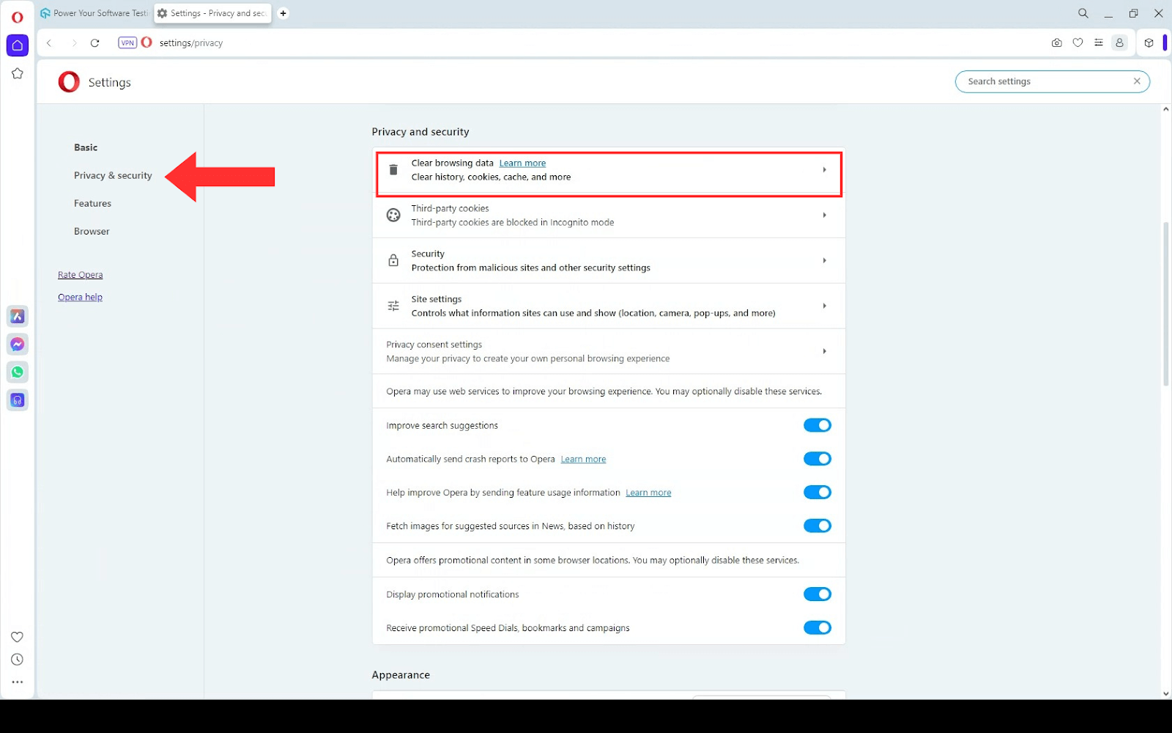This screenshot has width=1172, height=733.
Task: Open Rate Opera link
Action: 81,275
